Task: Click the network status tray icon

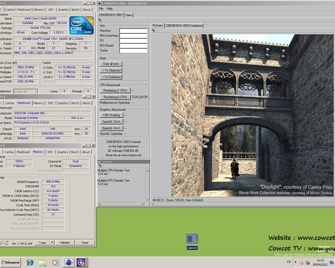Action: pos(308,263)
